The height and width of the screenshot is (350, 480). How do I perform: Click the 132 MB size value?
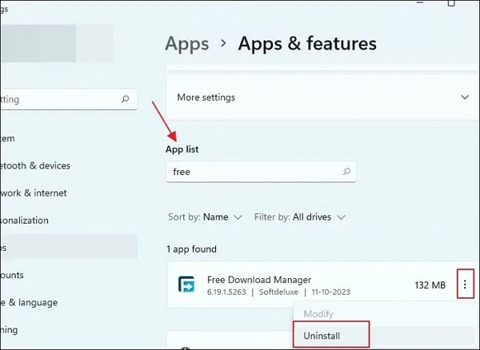pyautogui.click(x=430, y=285)
